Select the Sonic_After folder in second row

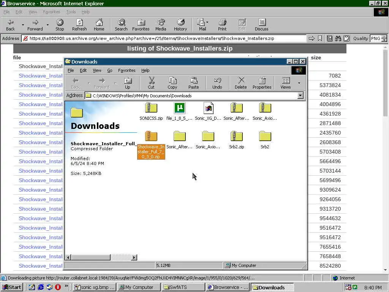click(x=179, y=140)
